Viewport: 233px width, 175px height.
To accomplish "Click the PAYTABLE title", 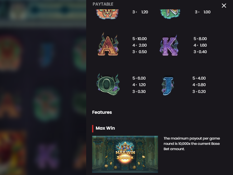I will 103,4.
